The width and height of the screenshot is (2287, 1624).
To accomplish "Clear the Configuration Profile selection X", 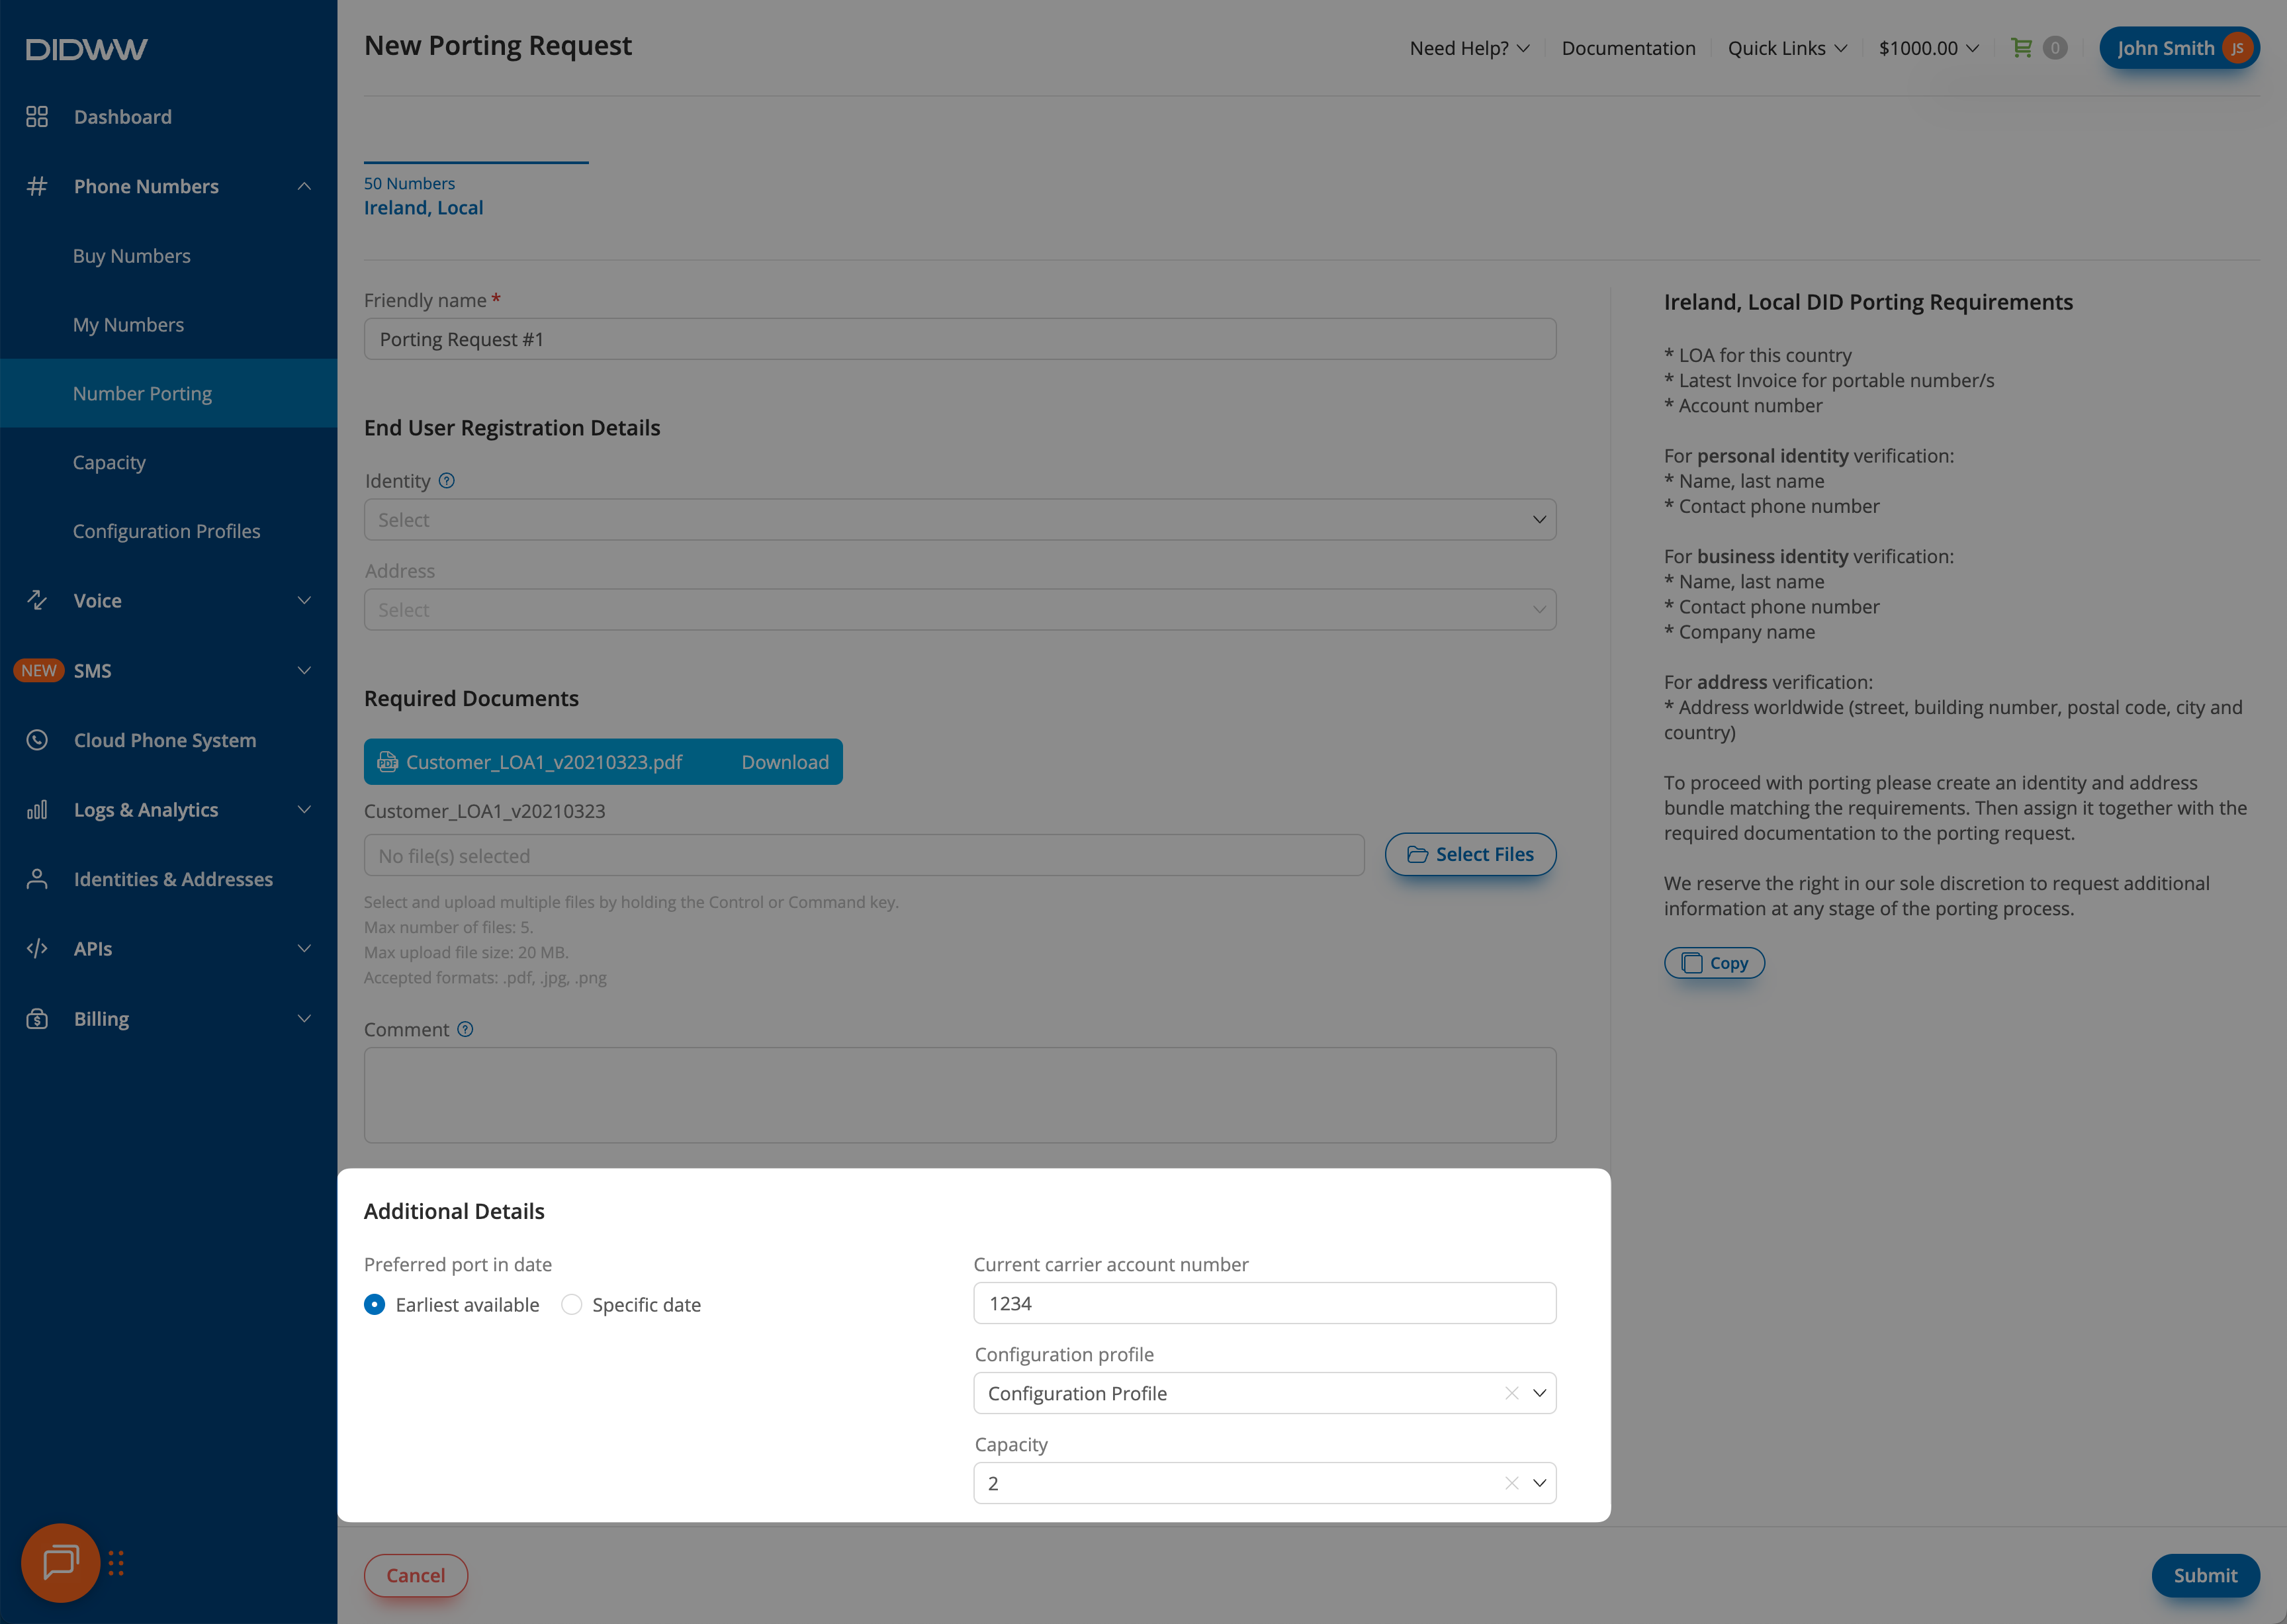I will (1511, 1393).
